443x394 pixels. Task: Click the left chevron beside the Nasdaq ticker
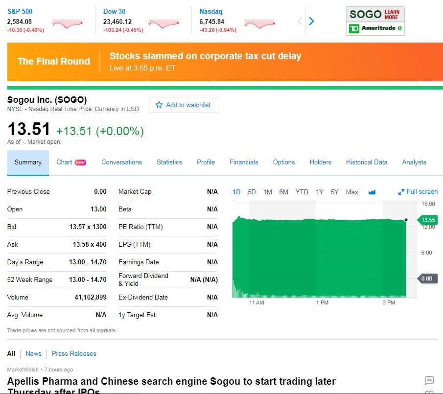pyautogui.click(x=300, y=21)
